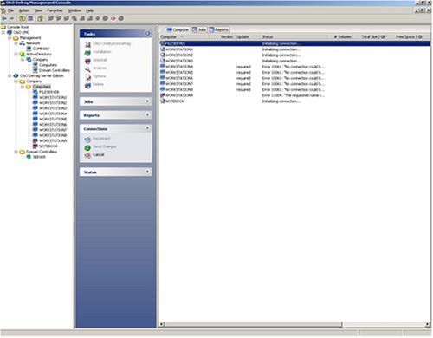Collapse the Domain Controllers folder in tree

click(16, 152)
